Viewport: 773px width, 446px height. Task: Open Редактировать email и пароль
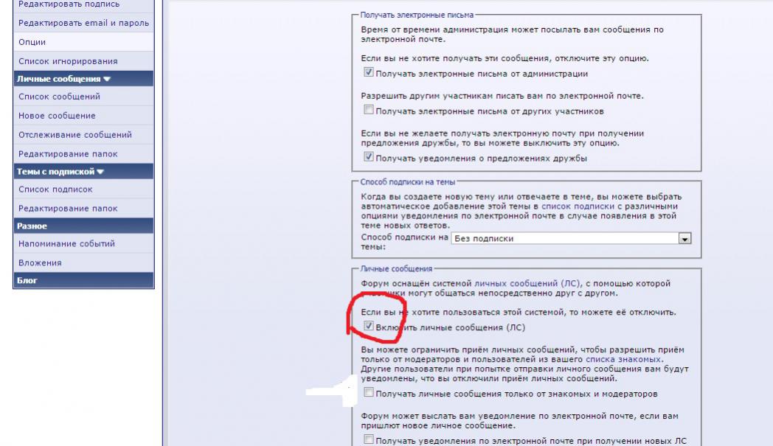click(83, 23)
